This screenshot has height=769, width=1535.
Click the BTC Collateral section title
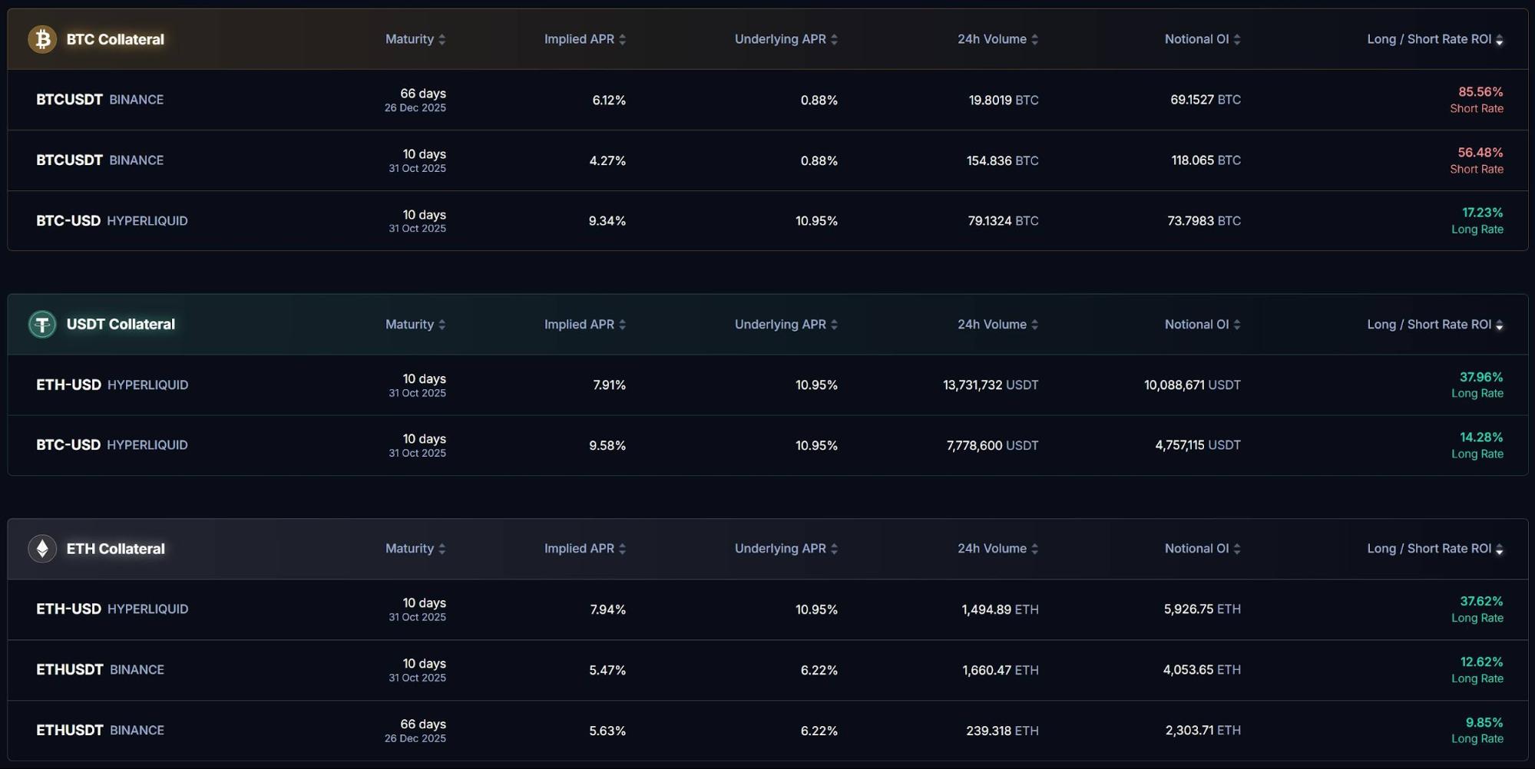click(x=115, y=39)
